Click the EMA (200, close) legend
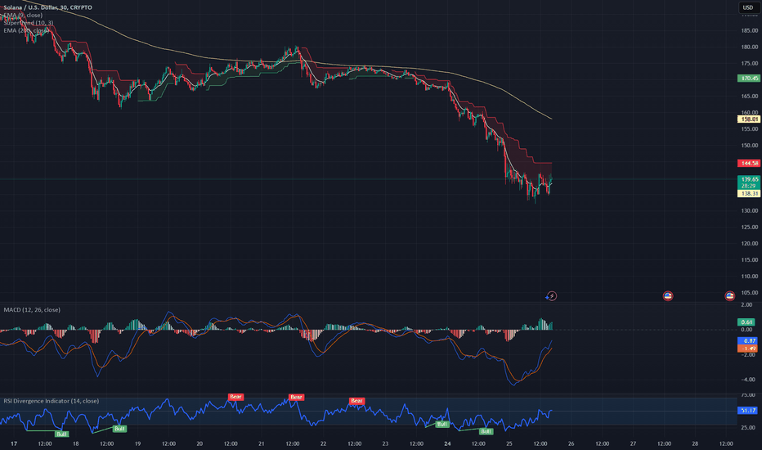Viewport: 762px width, 450px height. 26,30
